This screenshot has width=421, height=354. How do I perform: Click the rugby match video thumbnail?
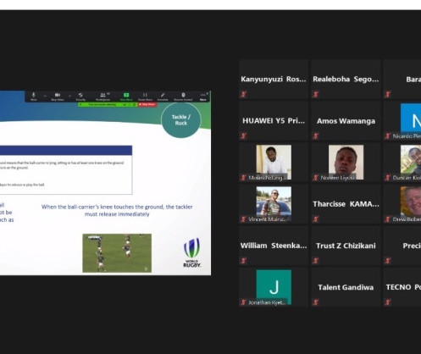pyautogui.click(x=117, y=253)
